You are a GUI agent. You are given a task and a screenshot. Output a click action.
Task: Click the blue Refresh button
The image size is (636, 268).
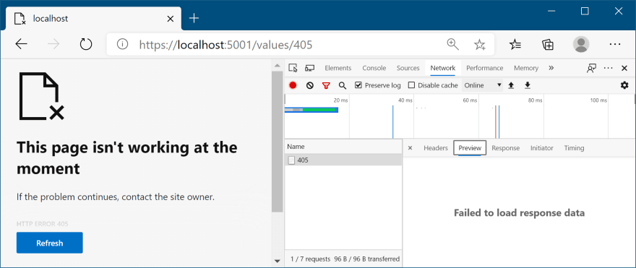(x=49, y=243)
